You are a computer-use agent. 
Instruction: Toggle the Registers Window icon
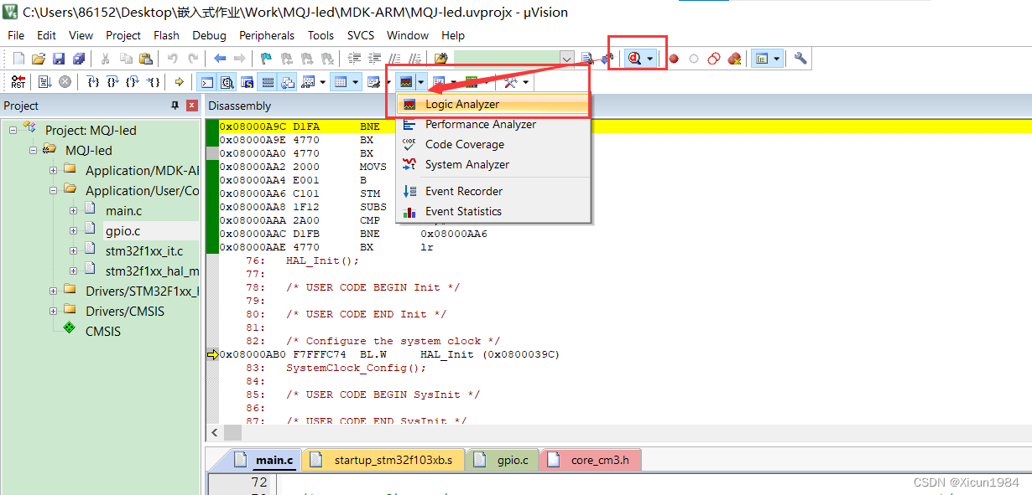click(x=268, y=82)
